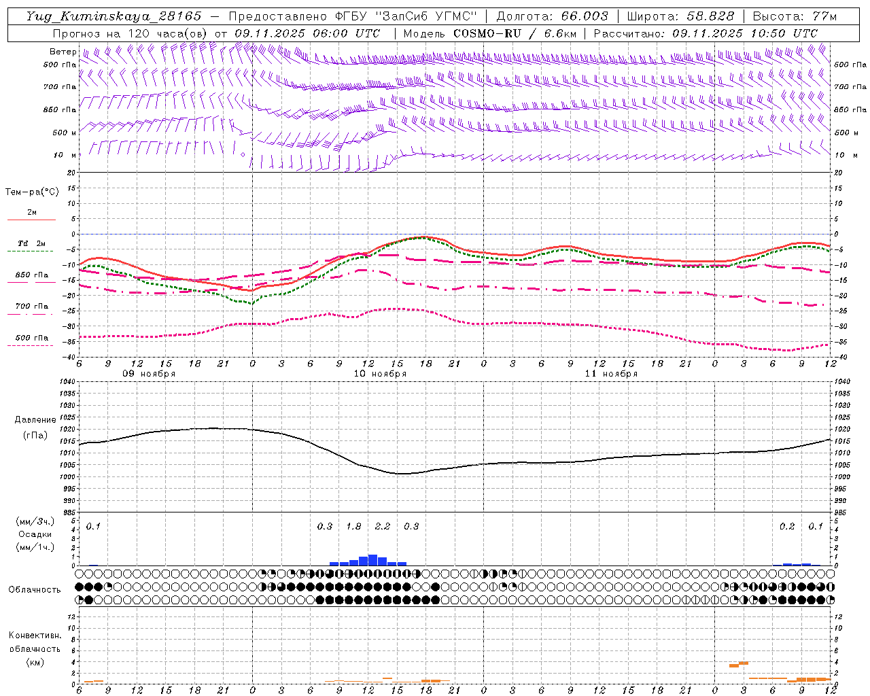Click the Рассчитано: 09.11.2025 10:50 UTC text
870x696 pixels.
point(706,33)
